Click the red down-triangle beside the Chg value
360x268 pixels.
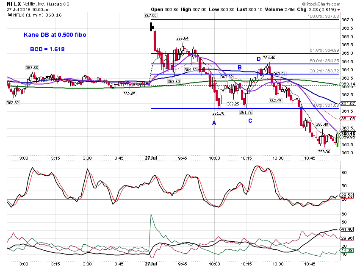pos(339,10)
